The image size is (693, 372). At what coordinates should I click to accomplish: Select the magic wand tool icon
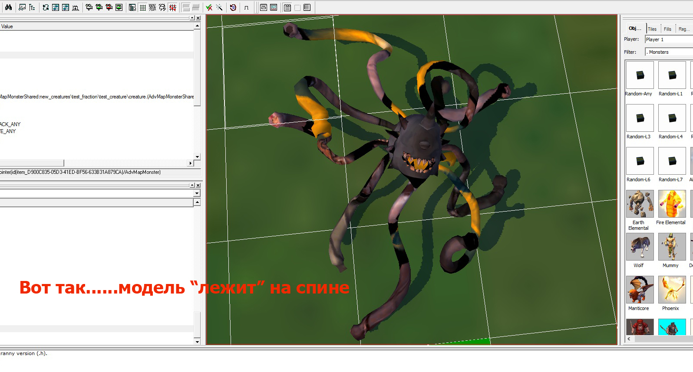pyautogui.click(x=219, y=7)
